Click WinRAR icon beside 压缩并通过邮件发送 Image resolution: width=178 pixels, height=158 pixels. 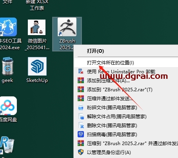coord(81,98)
